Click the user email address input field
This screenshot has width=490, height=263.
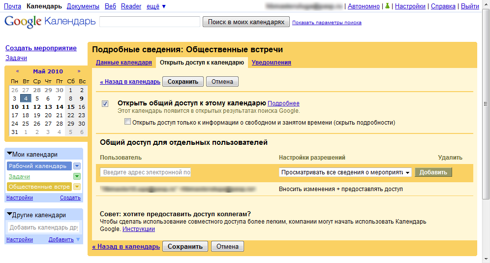point(145,172)
